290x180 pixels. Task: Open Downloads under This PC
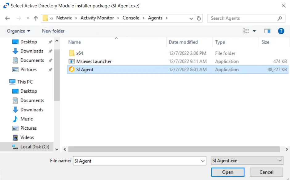point(32,110)
